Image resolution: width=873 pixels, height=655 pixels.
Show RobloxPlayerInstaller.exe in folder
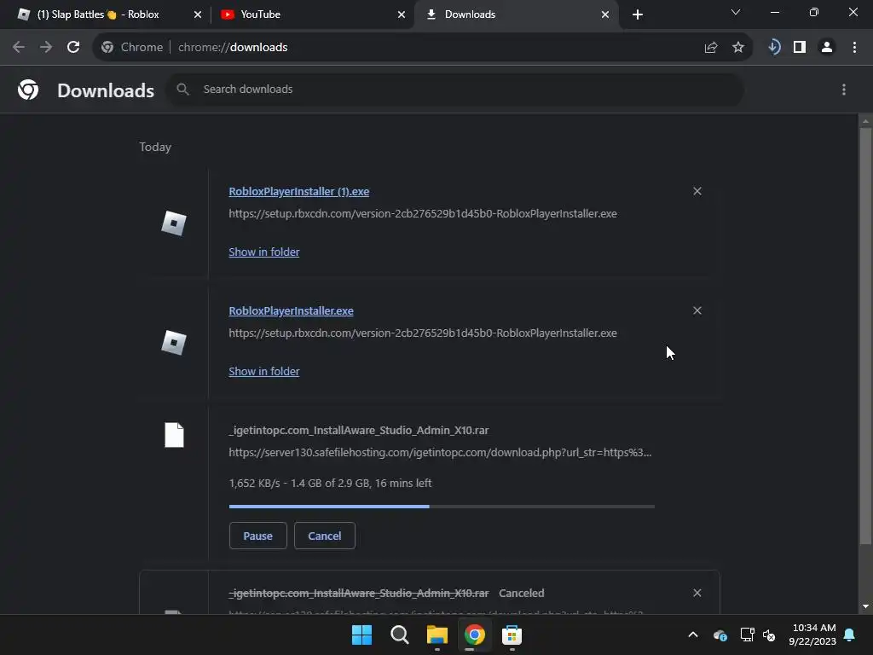(x=264, y=371)
